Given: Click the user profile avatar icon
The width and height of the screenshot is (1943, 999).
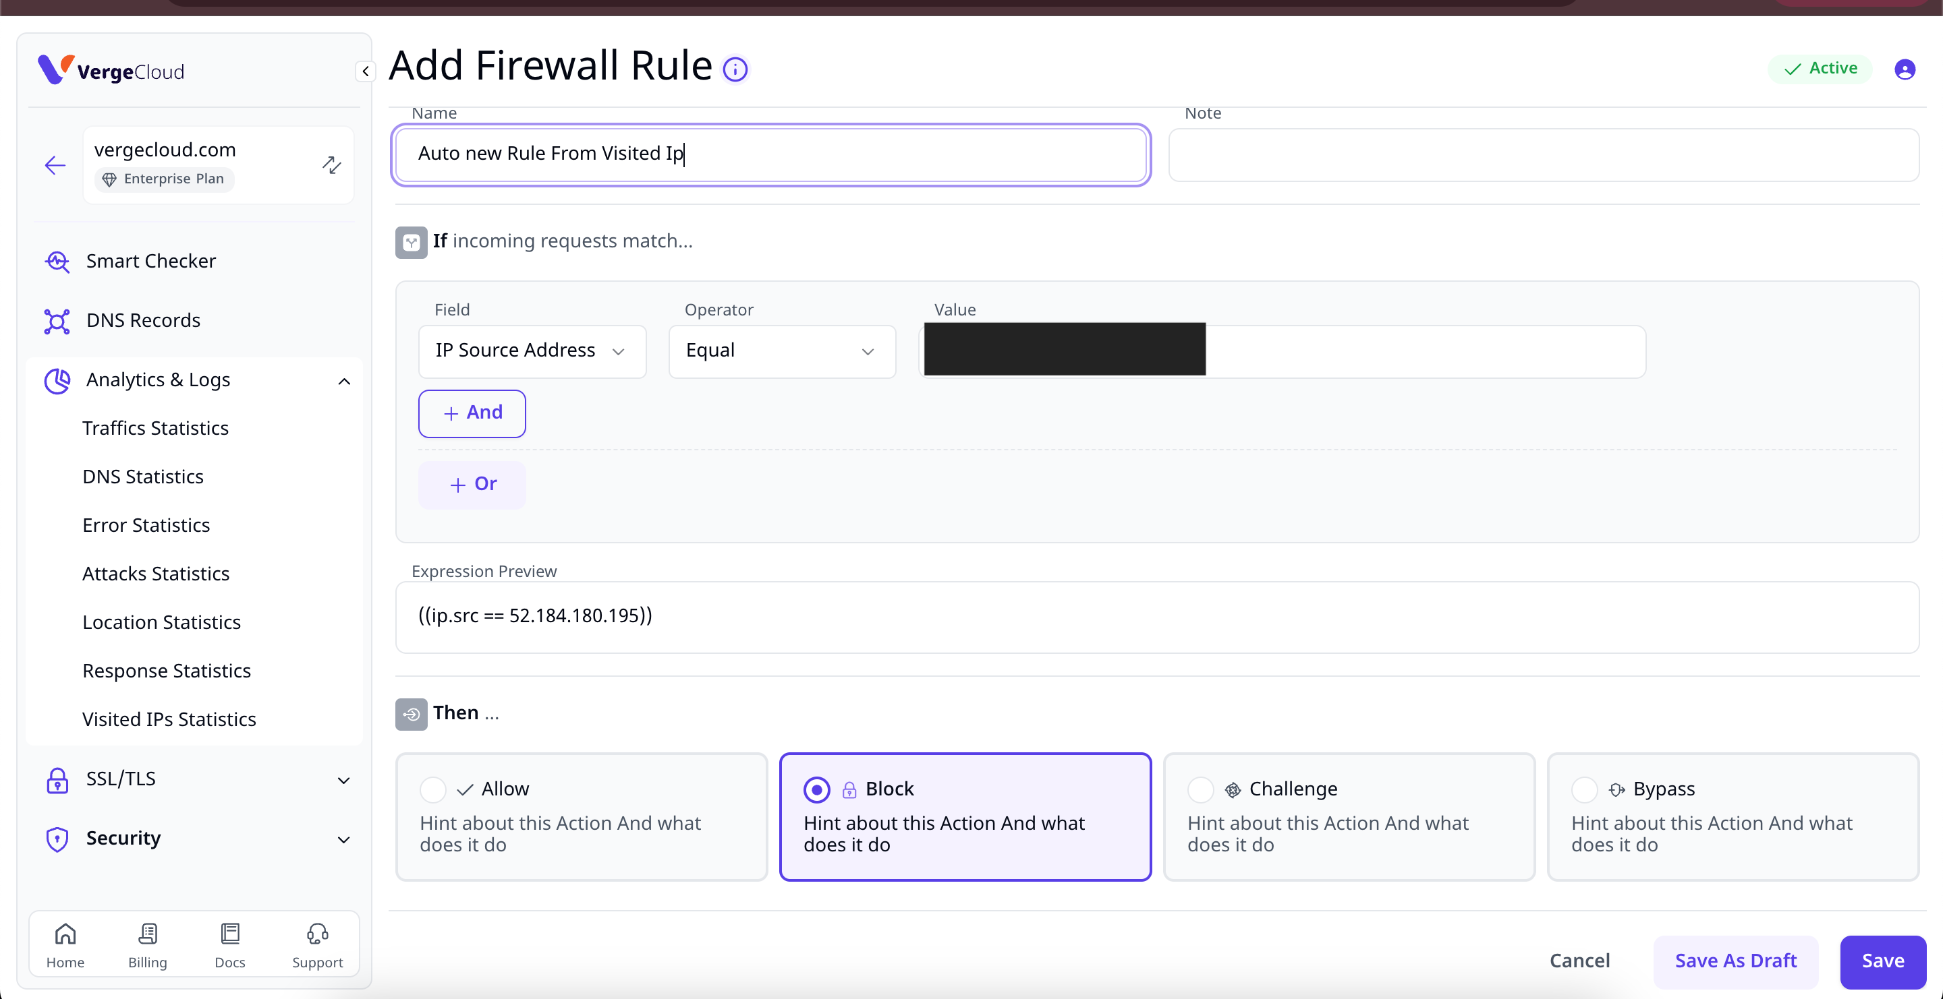Looking at the screenshot, I should (x=1904, y=69).
